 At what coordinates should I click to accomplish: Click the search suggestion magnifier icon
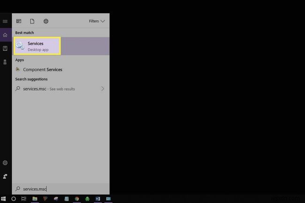pos(18,88)
